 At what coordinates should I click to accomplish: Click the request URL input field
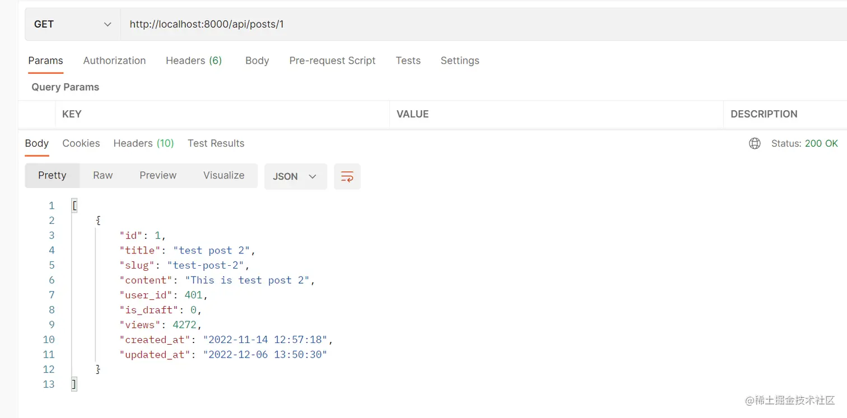click(x=336, y=24)
